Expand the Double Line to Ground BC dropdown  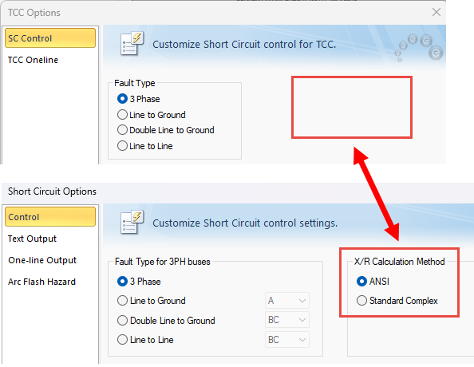(x=287, y=320)
